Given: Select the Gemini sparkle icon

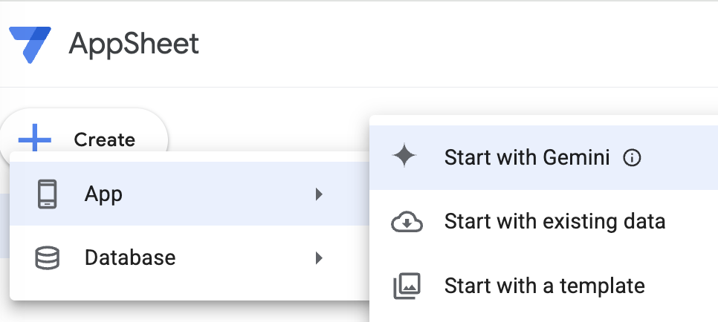Looking at the screenshot, I should [x=405, y=157].
